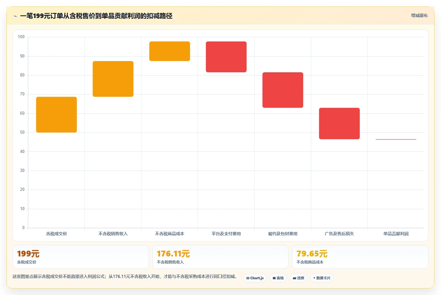Screen dimensions: 441x295
Task: Click the 增减瀑布 label in header
Action: pyautogui.click(x=419, y=15)
